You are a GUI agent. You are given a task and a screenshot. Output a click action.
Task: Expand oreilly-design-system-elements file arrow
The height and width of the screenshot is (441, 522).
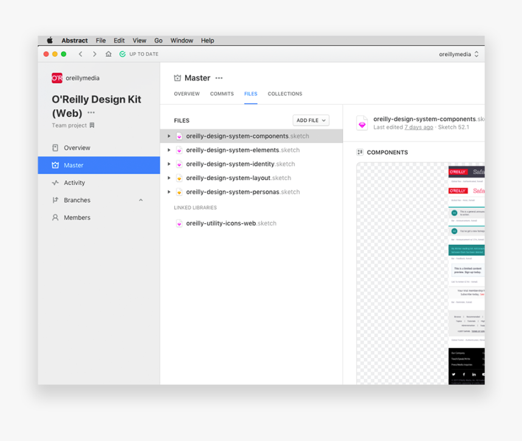[x=169, y=150]
